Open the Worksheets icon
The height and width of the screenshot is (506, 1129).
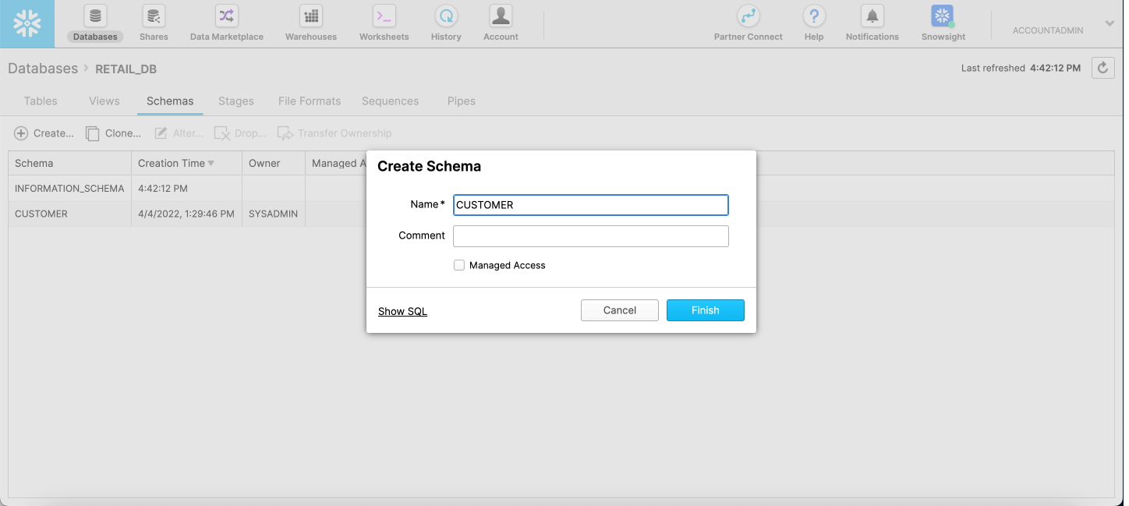tap(384, 16)
